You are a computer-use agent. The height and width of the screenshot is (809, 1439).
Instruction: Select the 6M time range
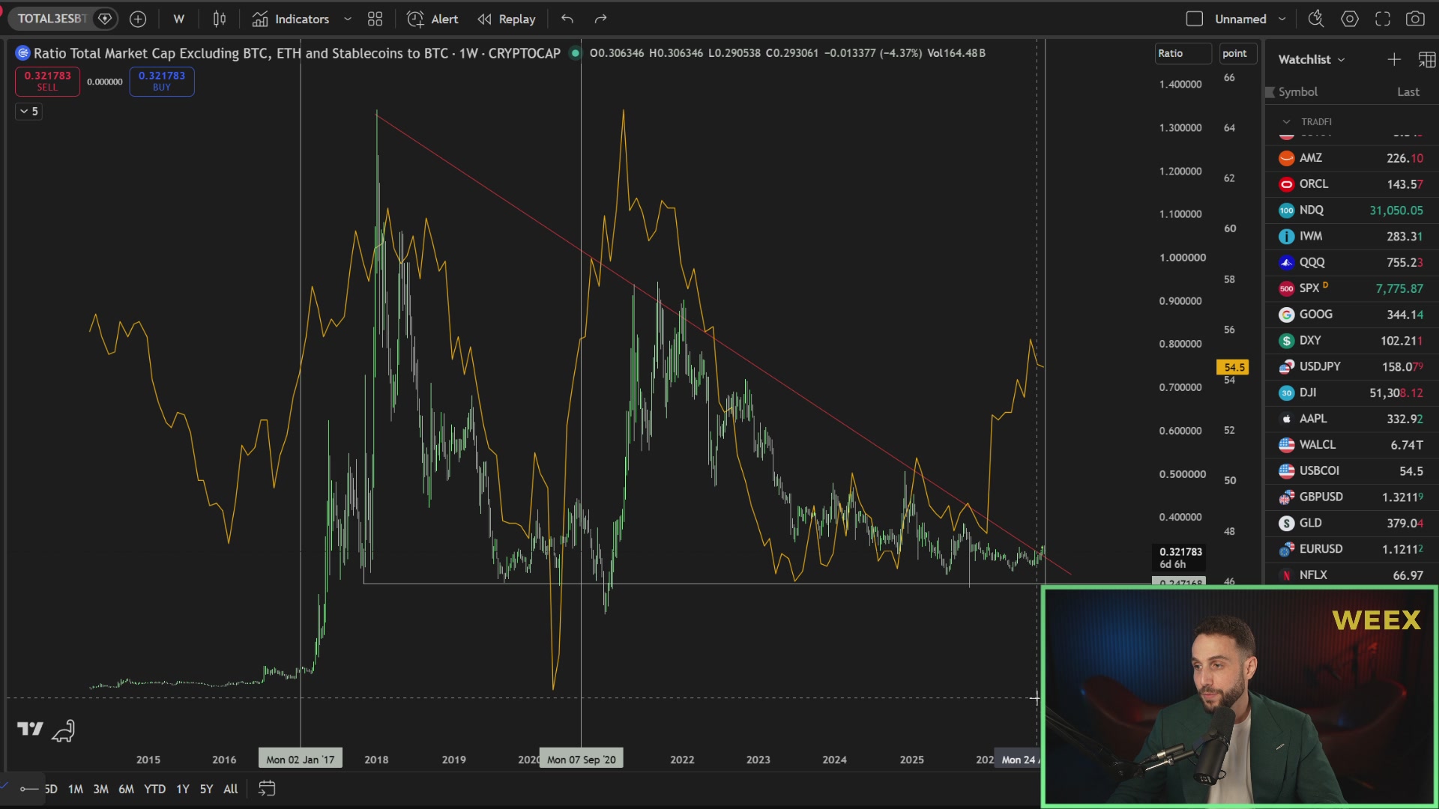[x=126, y=789]
